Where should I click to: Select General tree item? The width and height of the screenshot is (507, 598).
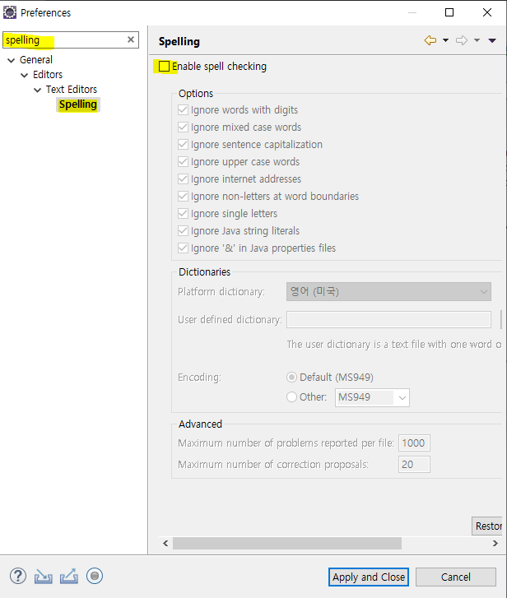coord(36,59)
